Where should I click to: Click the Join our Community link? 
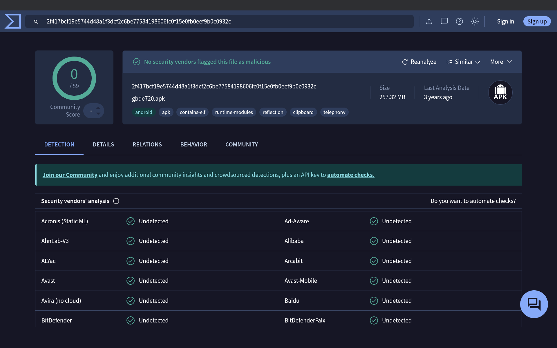point(70,175)
